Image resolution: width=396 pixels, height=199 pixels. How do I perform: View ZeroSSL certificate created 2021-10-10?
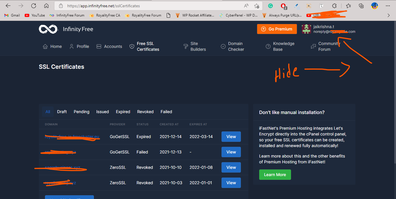pyautogui.click(x=231, y=167)
